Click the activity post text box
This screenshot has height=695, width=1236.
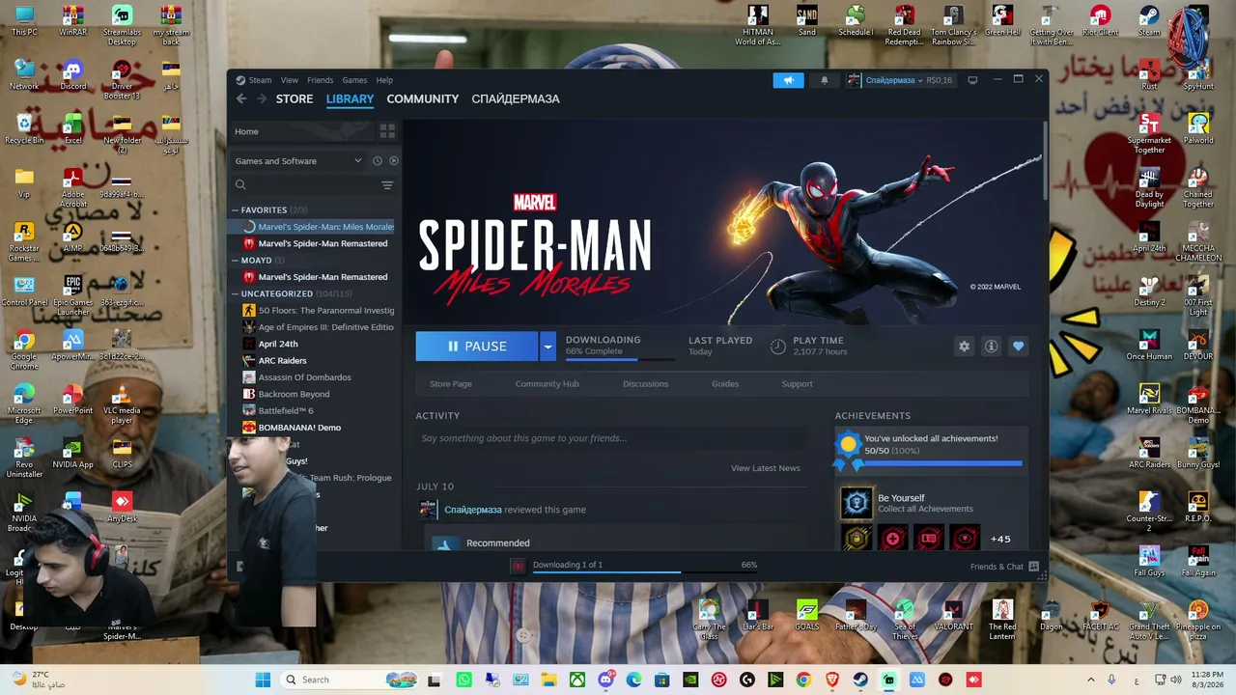click(611, 438)
